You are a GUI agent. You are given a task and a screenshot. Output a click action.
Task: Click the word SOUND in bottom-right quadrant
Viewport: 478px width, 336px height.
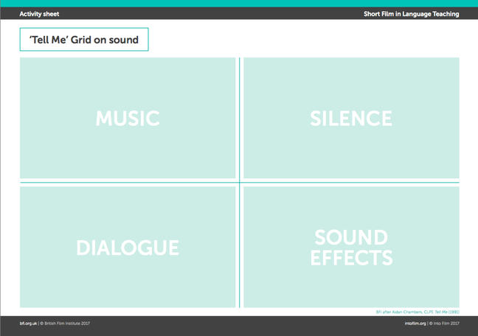(x=351, y=237)
